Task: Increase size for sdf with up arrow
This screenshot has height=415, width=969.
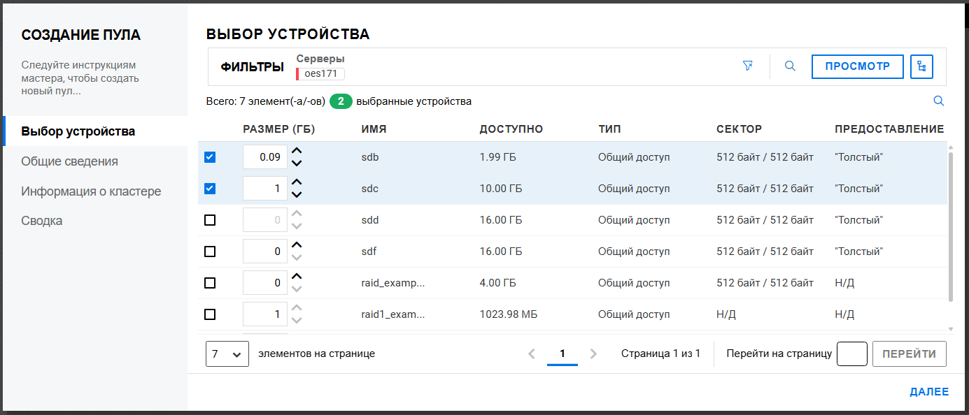Action: coord(297,245)
